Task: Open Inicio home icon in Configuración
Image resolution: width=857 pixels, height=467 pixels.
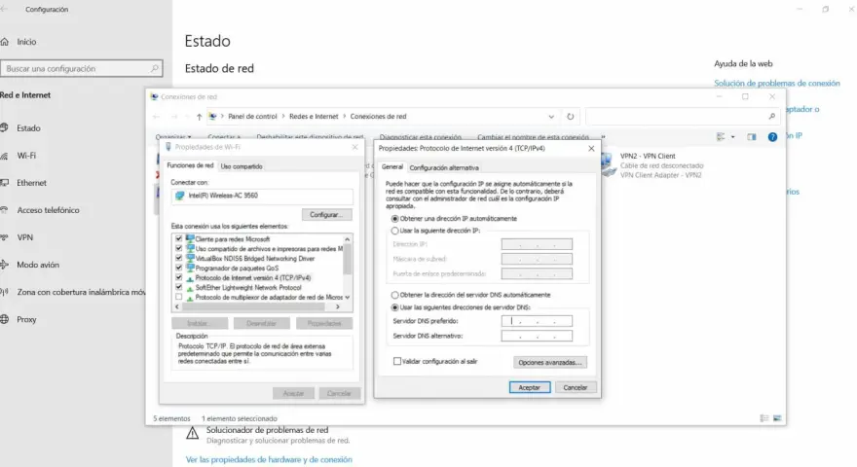Action: [x=4, y=42]
